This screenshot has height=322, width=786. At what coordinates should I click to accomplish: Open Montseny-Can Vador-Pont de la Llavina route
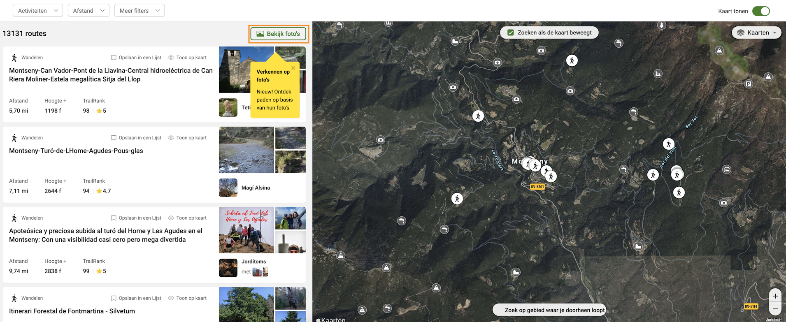click(x=111, y=75)
